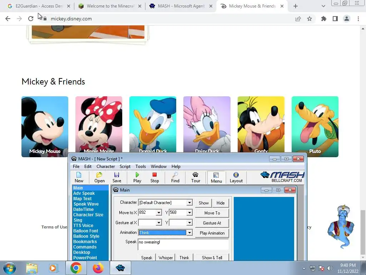
Task: Open Chrome side panel icon
Action: pos(335,19)
